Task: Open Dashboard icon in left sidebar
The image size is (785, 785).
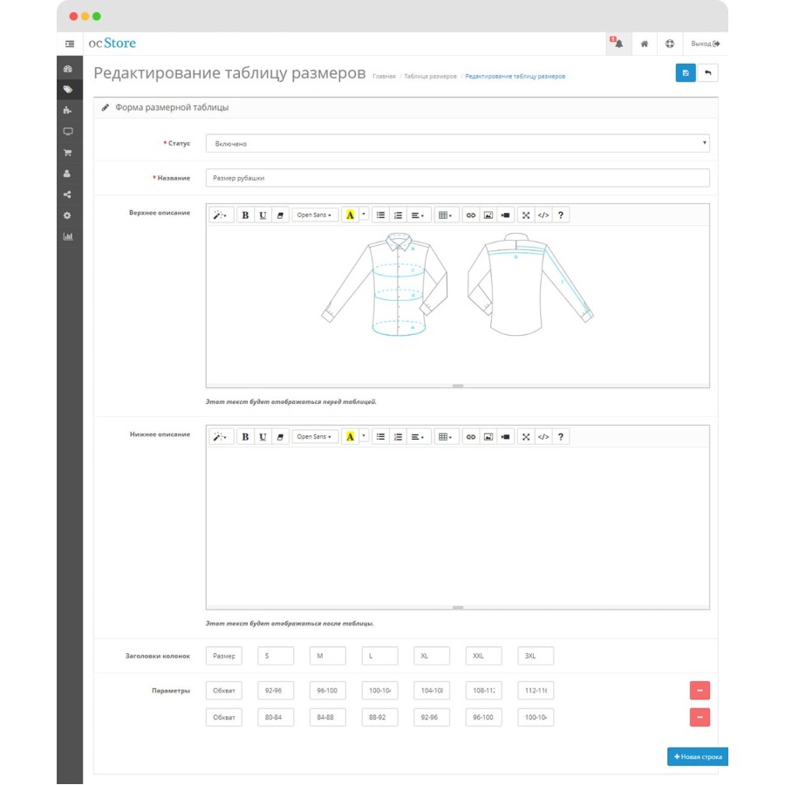Action: click(x=68, y=69)
